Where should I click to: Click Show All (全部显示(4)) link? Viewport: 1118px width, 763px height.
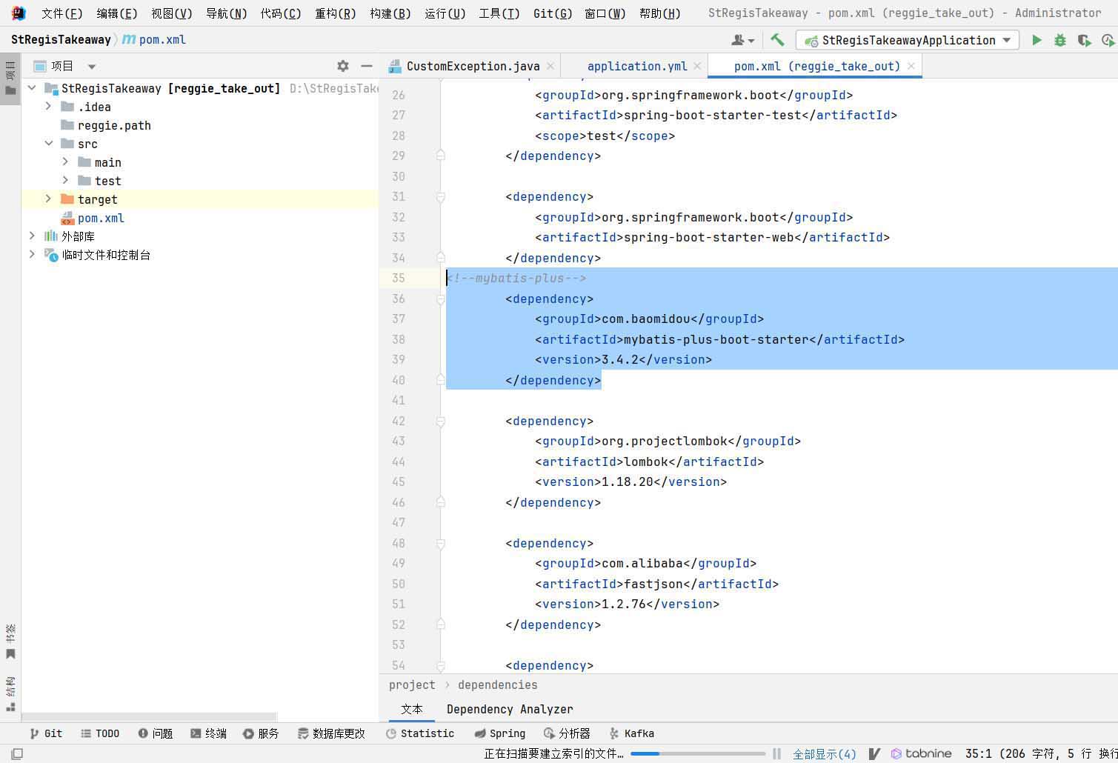[x=825, y=753]
